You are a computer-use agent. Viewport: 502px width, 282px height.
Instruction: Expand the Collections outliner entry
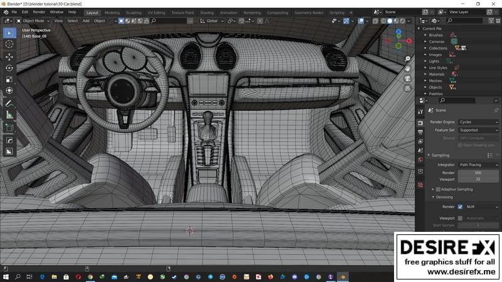[x=425, y=48]
